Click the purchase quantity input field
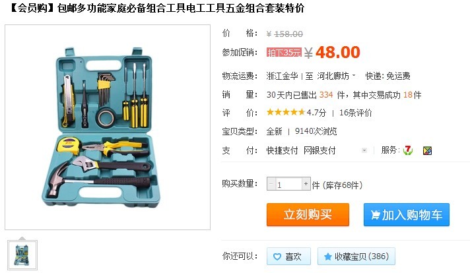The height and width of the screenshot is (273, 470). coord(288,184)
